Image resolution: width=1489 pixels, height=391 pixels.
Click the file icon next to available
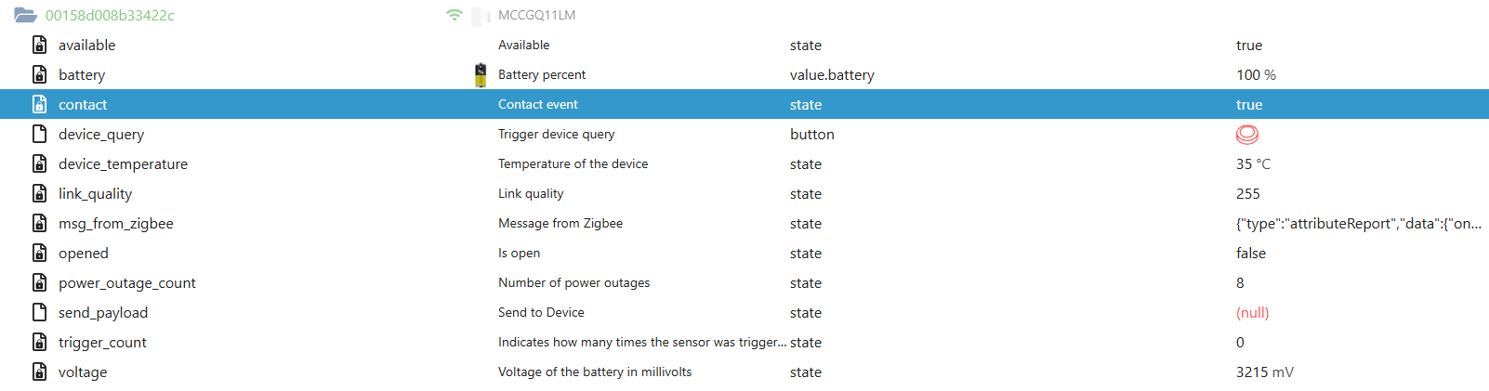point(40,45)
